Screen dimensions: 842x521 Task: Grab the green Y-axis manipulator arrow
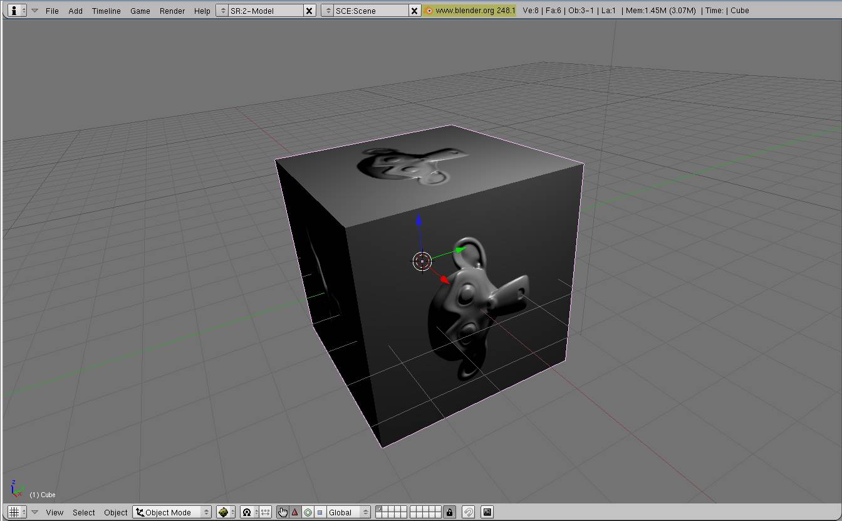pyautogui.click(x=461, y=250)
